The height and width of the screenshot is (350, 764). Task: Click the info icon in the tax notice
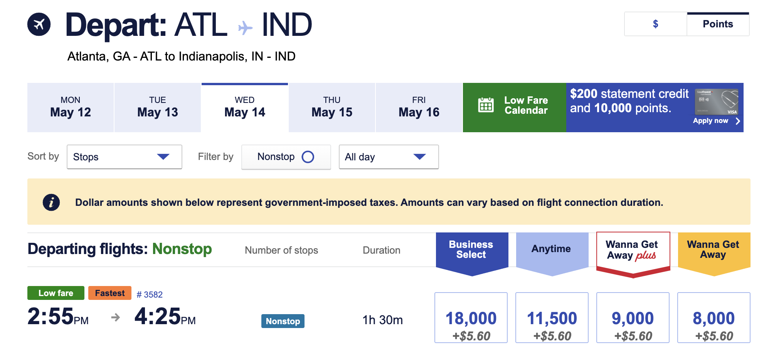click(x=51, y=202)
